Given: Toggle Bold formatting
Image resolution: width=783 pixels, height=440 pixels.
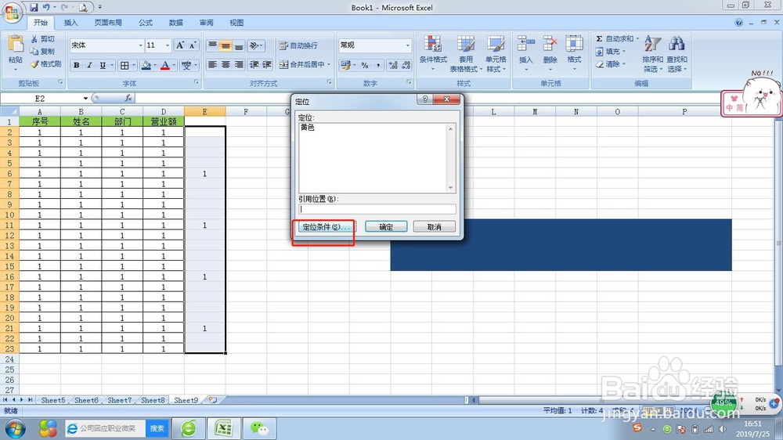Looking at the screenshot, I should click(77, 65).
